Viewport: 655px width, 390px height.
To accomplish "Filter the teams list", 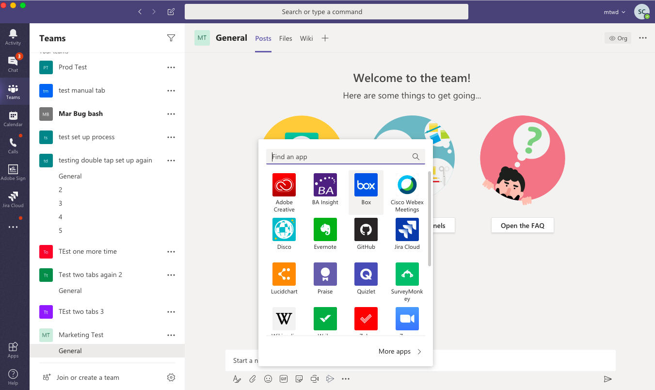I will tap(171, 38).
